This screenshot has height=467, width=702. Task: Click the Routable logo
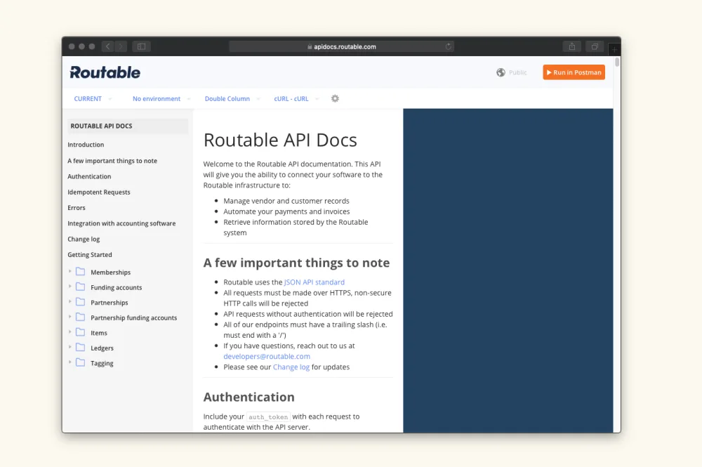pyautogui.click(x=105, y=72)
